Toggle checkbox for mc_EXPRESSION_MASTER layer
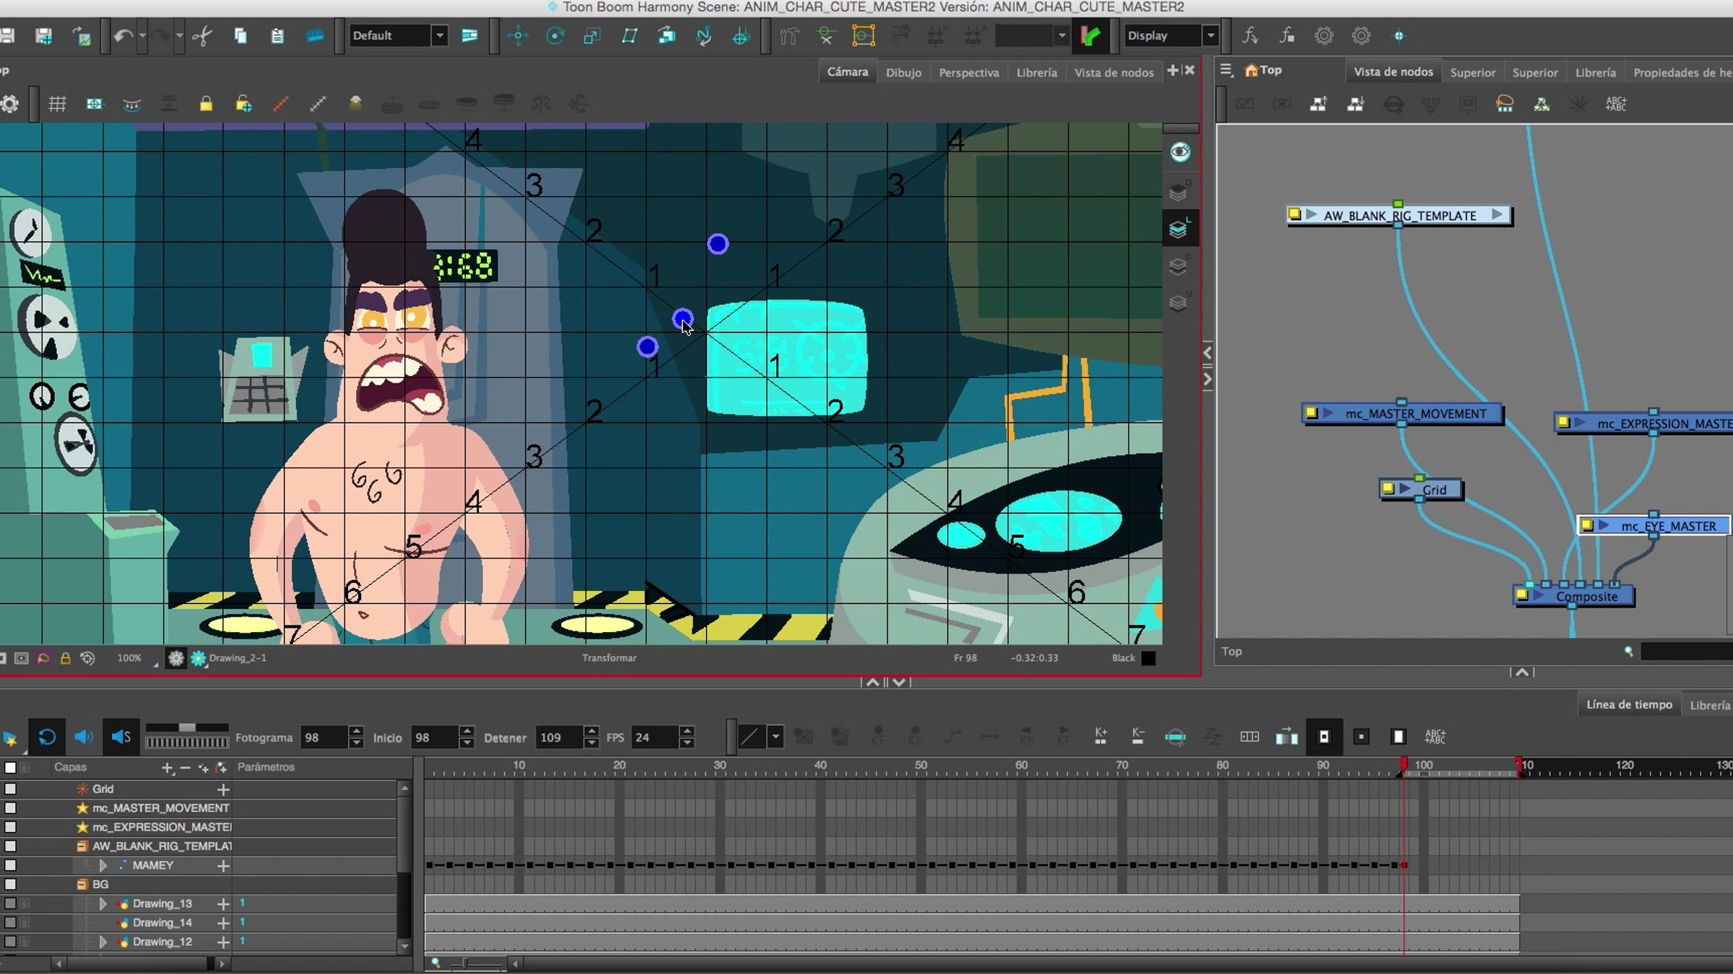This screenshot has width=1733, height=974. [10, 827]
